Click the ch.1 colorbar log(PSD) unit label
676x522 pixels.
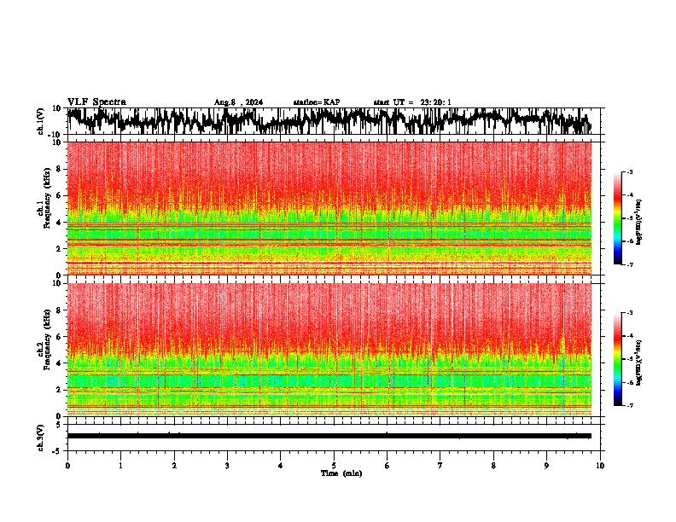(639, 223)
